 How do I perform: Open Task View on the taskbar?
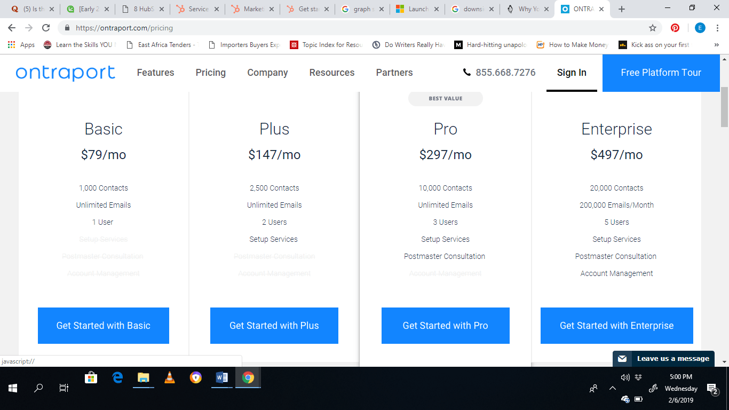(x=64, y=388)
